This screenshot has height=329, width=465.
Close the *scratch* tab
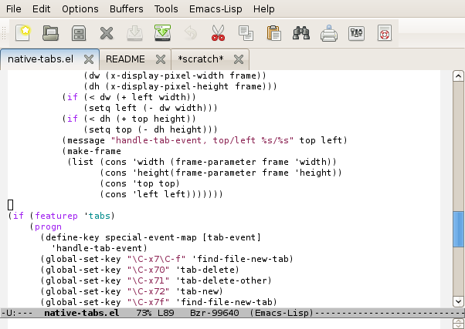click(239, 59)
